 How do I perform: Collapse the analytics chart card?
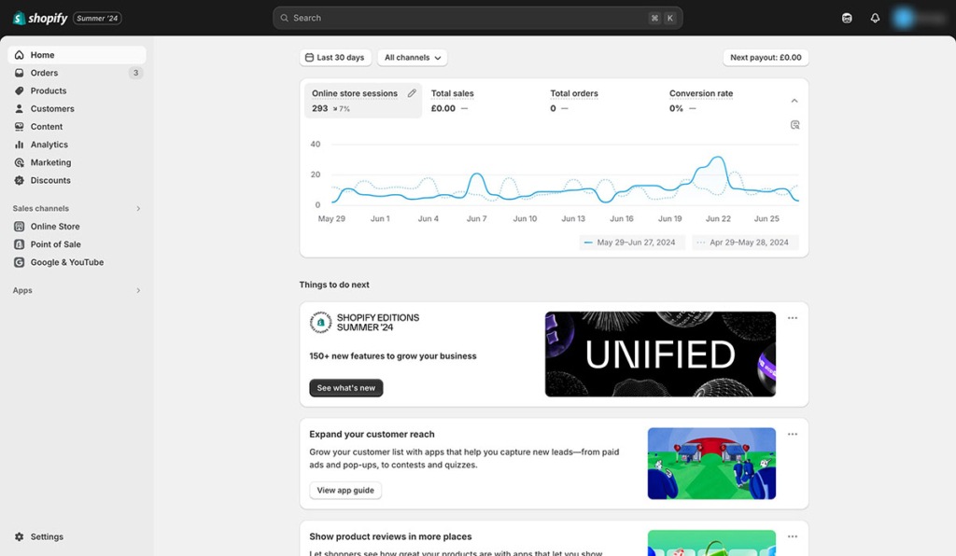[x=794, y=100]
